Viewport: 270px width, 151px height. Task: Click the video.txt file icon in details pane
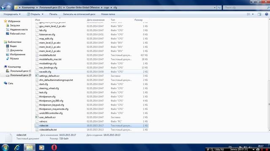click(8, 138)
